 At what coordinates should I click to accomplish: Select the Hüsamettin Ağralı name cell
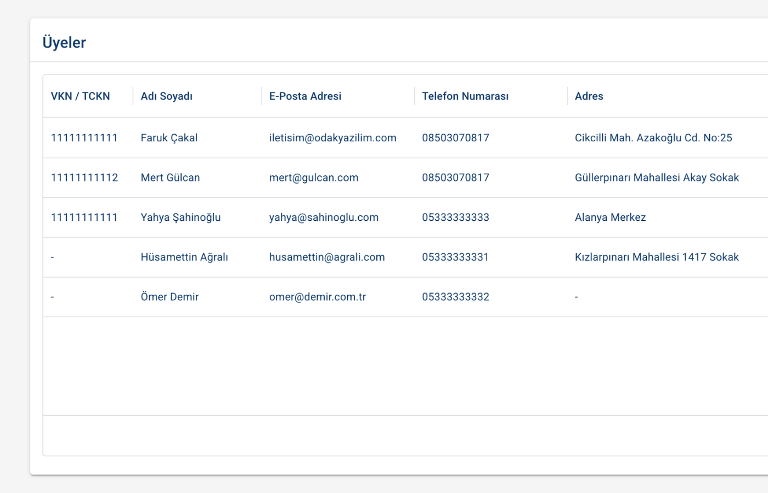click(184, 257)
